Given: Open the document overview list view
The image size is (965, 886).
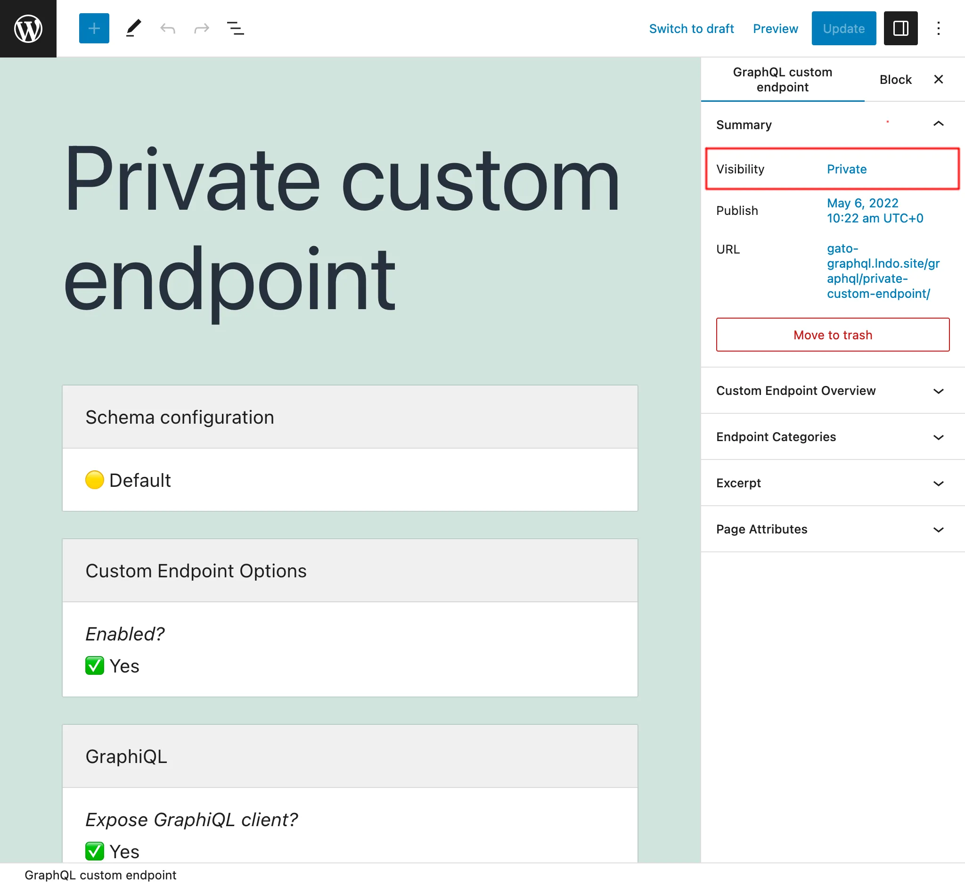Looking at the screenshot, I should click(236, 28).
